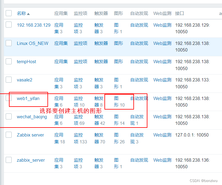Check the box for Linux OS_NEW
Image resolution: width=222 pixels, height=185 pixels.
[9, 43]
